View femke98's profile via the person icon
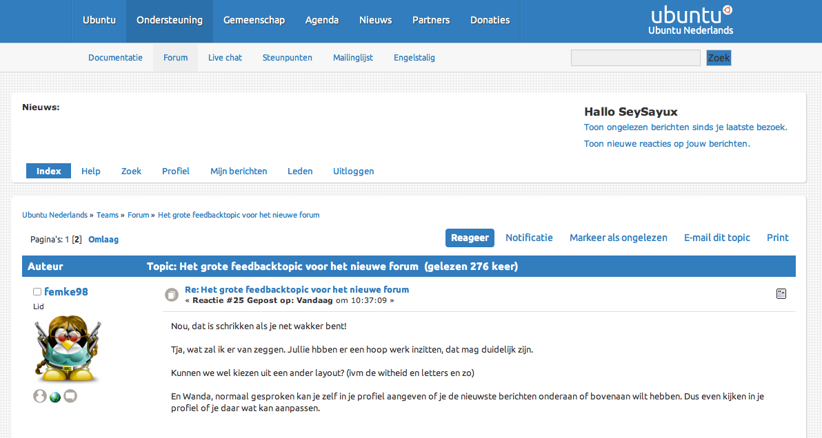The height and width of the screenshot is (438, 822). pyautogui.click(x=40, y=396)
